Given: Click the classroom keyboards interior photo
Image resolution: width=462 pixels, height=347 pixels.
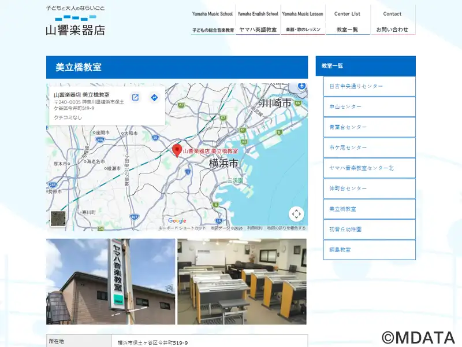Looking at the screenshot, I should tap(242, 281).
